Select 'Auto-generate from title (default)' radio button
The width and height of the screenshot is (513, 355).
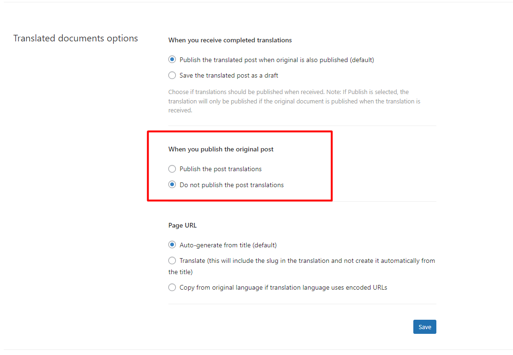[172, 245]
